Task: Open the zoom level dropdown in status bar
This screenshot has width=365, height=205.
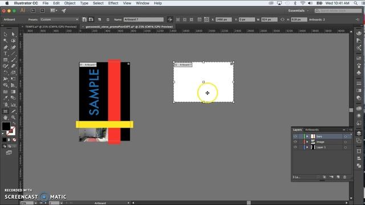Action: (x=35, y=203)
